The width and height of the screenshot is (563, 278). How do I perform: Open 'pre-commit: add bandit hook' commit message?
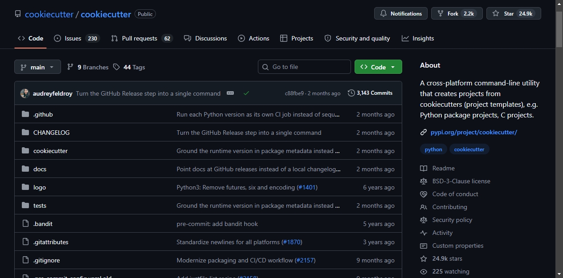coord(217,224)
